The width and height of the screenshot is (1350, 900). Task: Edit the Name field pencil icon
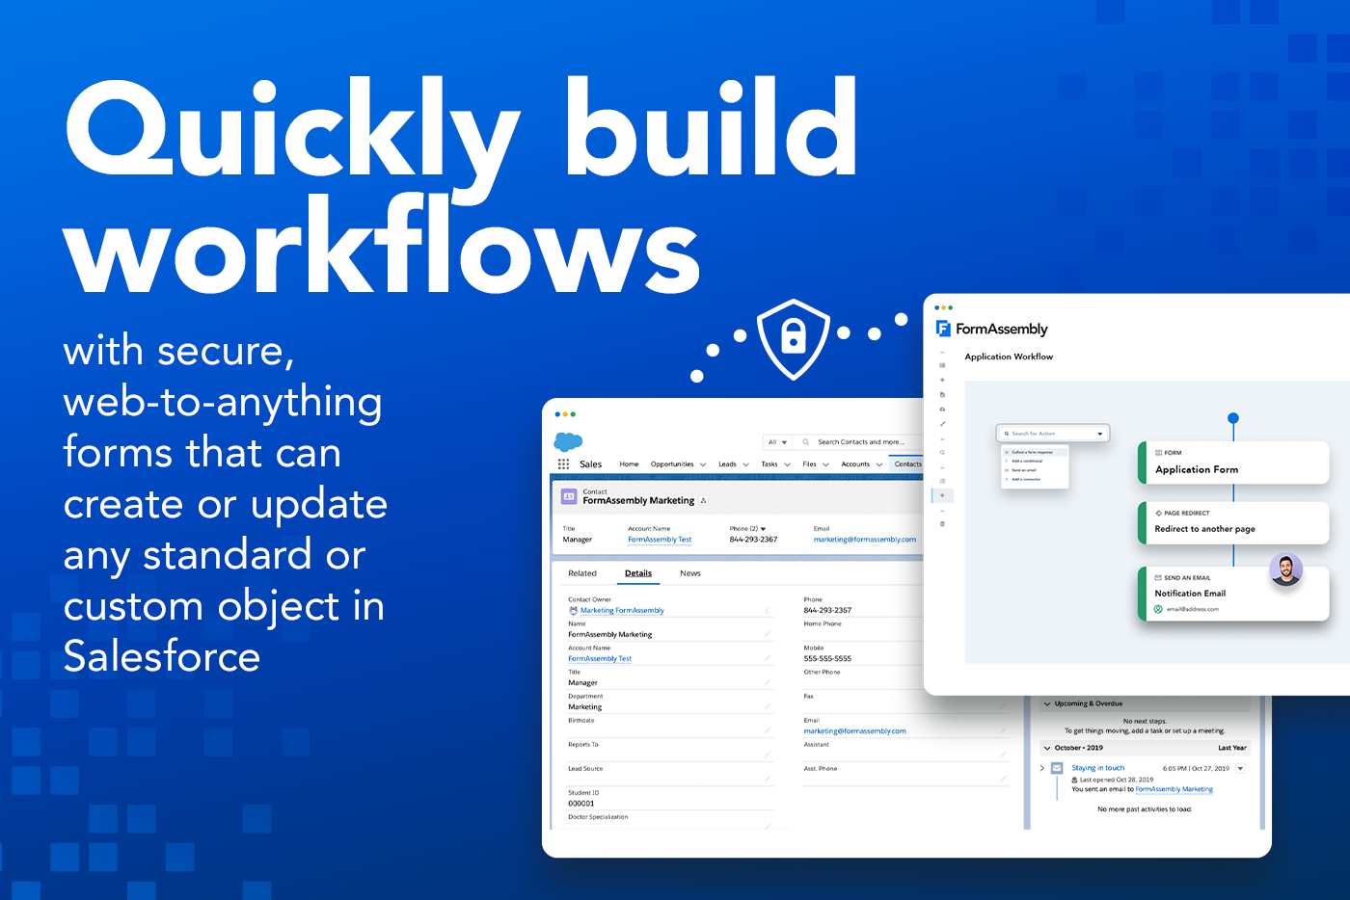pyautogui.click(x=768, y=634)
